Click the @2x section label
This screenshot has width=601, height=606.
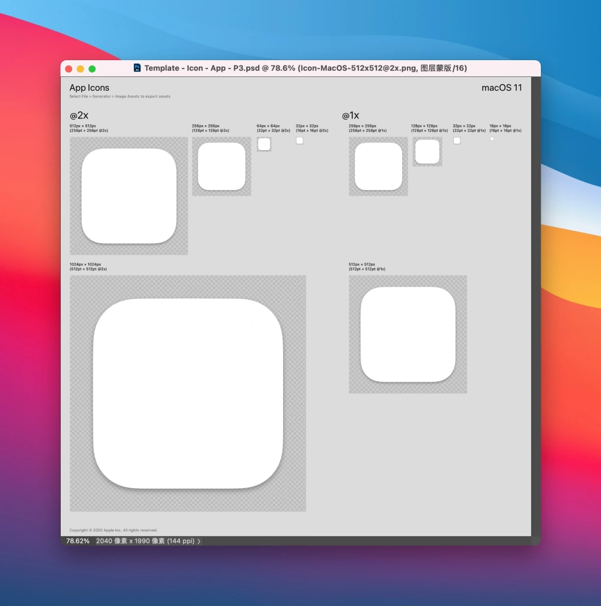tap(79, 115)
